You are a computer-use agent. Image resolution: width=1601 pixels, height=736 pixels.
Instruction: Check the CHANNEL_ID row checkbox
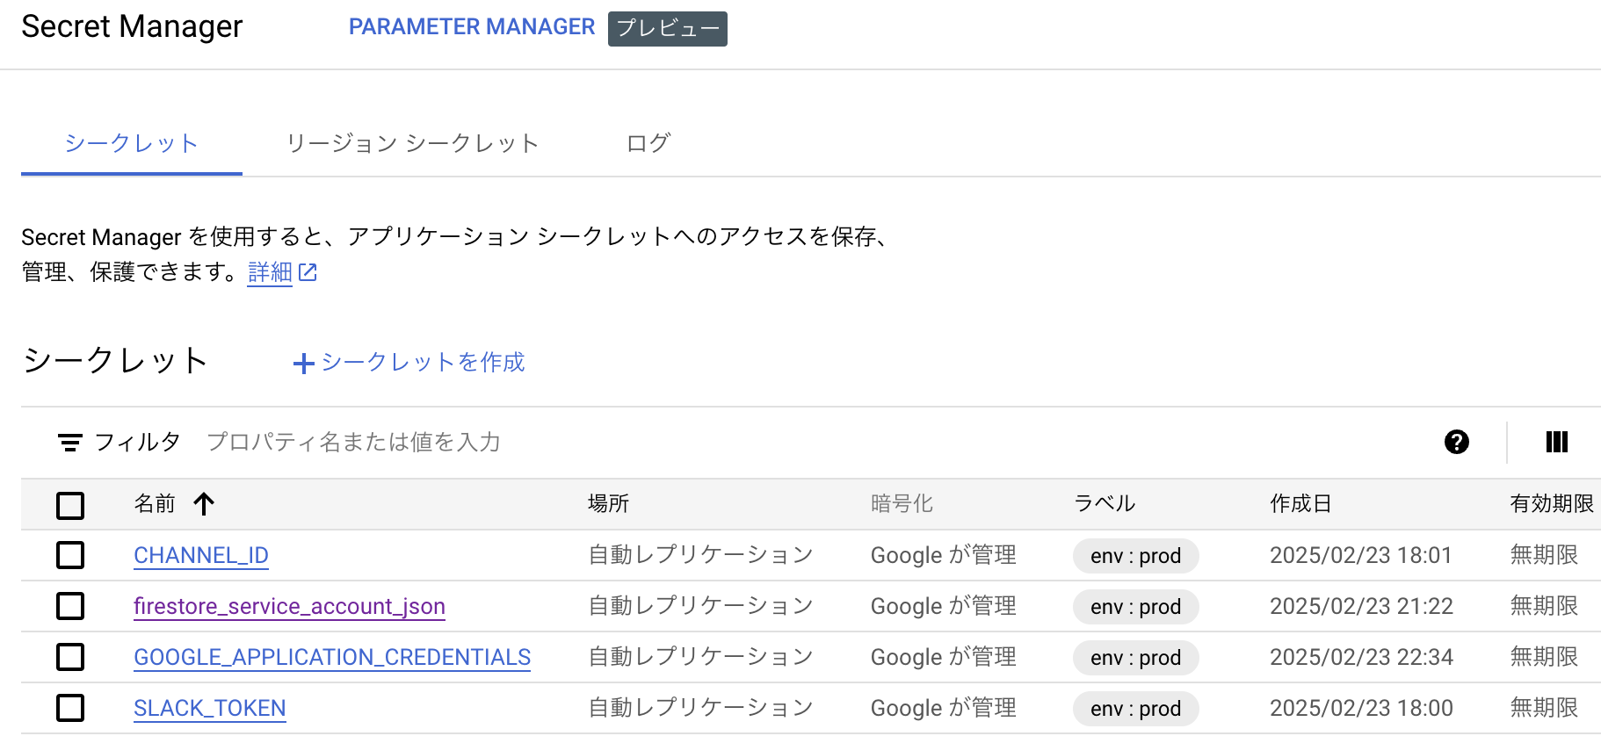tap(70, 555)
